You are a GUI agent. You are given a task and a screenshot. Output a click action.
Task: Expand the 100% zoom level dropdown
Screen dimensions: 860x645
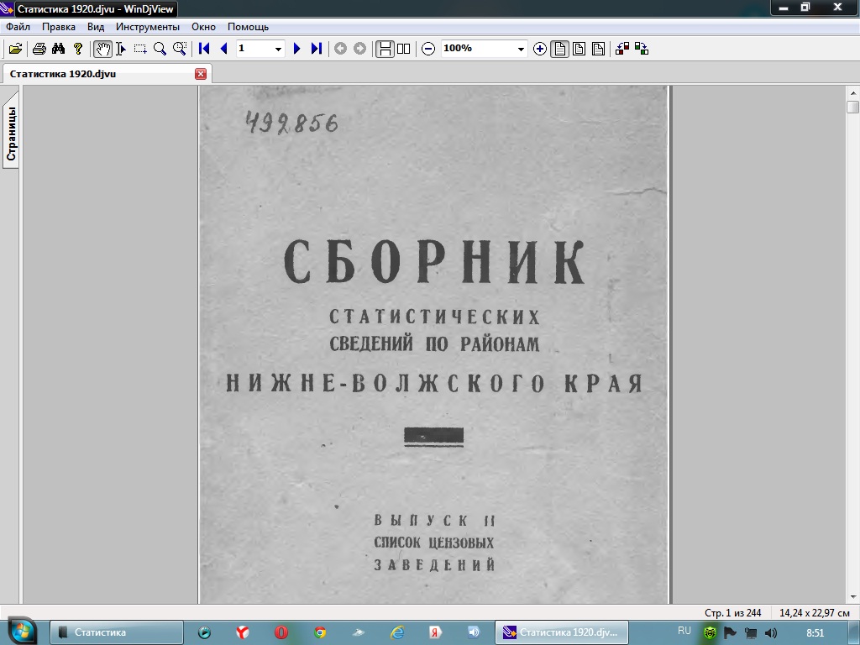(521, 49)
